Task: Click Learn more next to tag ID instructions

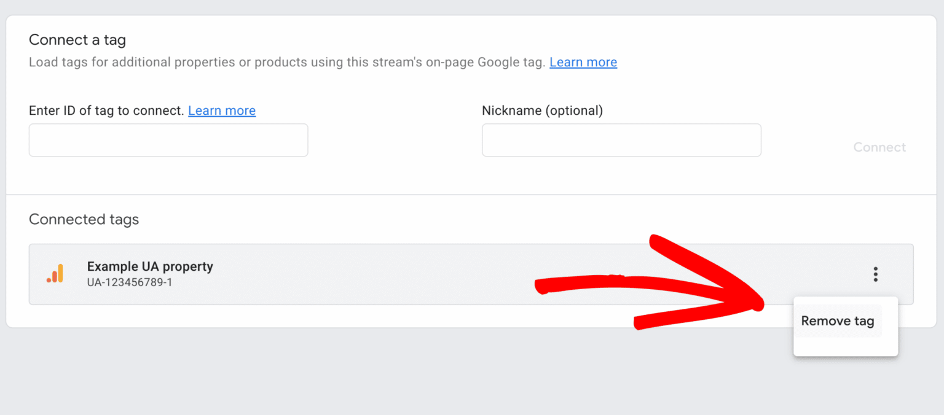Action: click(x=222, y=111)
